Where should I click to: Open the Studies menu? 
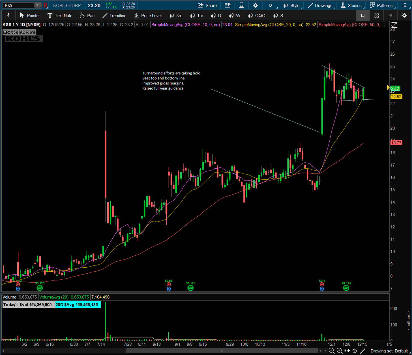[x=352, y=5]
